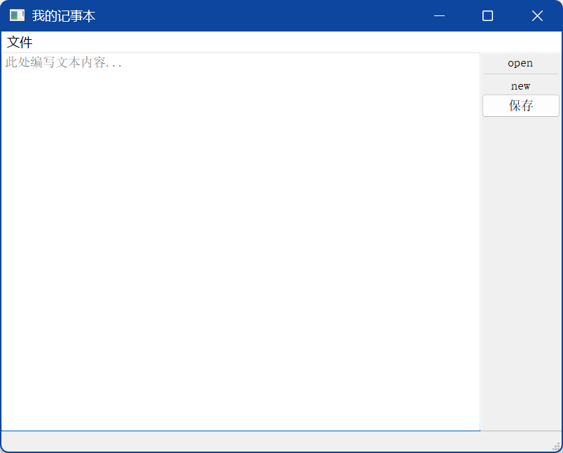Click the app icon in title bar
The width and height of the screenshot is (563, 453).
tap(17, 15)
